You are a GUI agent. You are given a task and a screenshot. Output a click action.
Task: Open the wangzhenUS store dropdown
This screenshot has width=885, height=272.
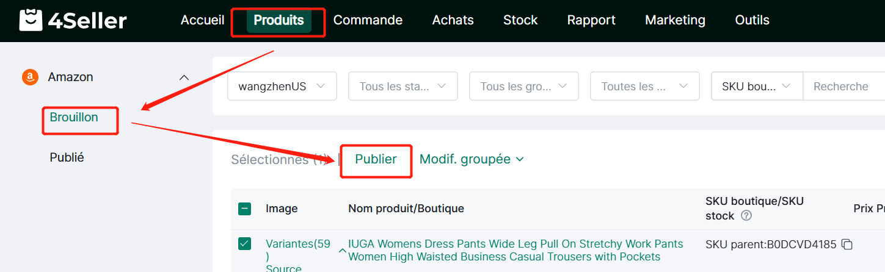(282, 87)
